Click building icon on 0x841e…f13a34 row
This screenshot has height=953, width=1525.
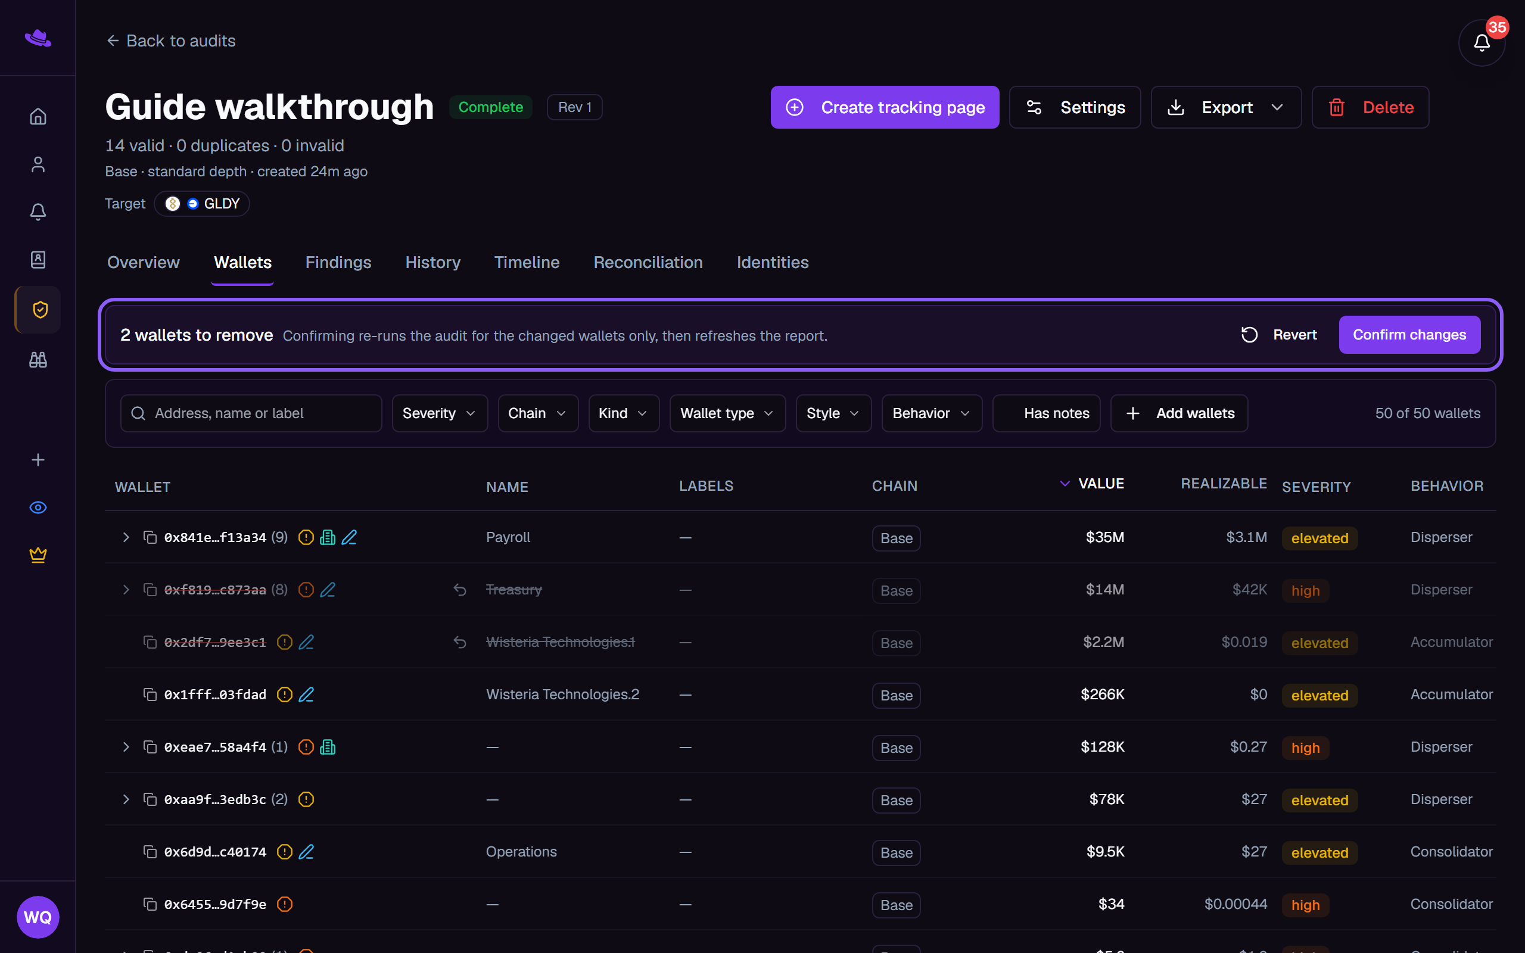coord(328,537)
